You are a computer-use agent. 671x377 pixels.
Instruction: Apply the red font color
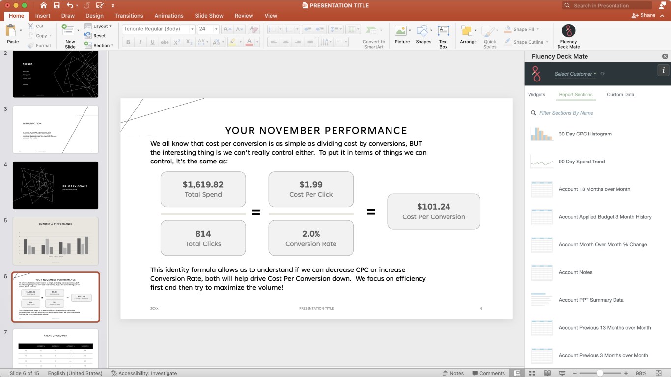click(x=250, y=42)
